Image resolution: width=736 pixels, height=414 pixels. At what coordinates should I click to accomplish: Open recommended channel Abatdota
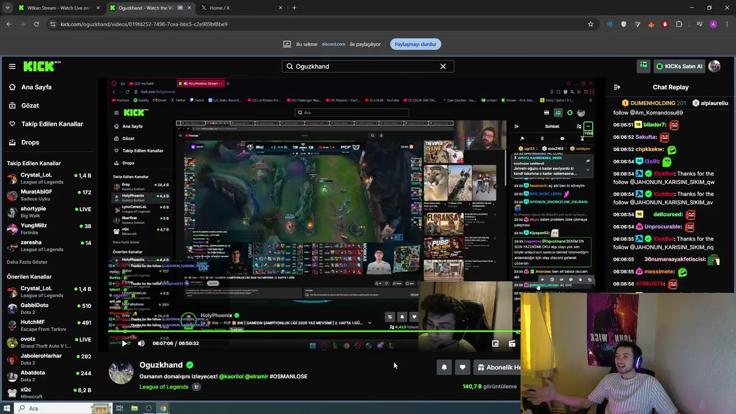point(49,376)
